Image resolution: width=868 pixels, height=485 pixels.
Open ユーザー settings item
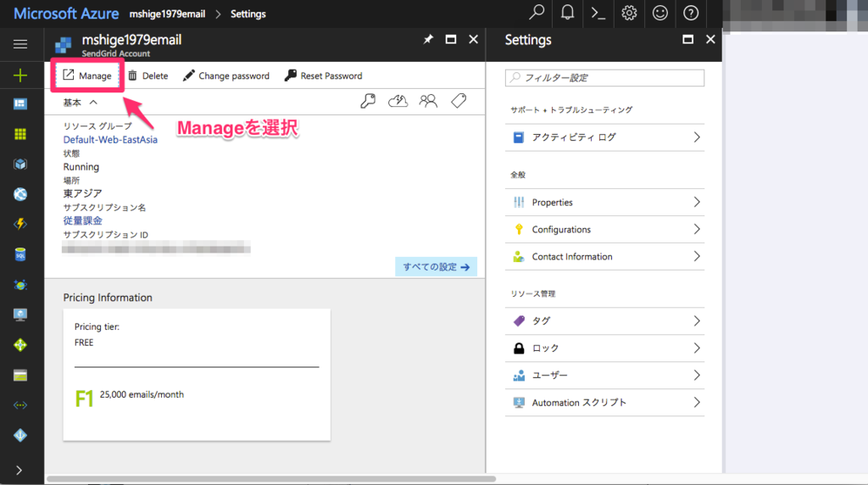(x=604, y=376)
